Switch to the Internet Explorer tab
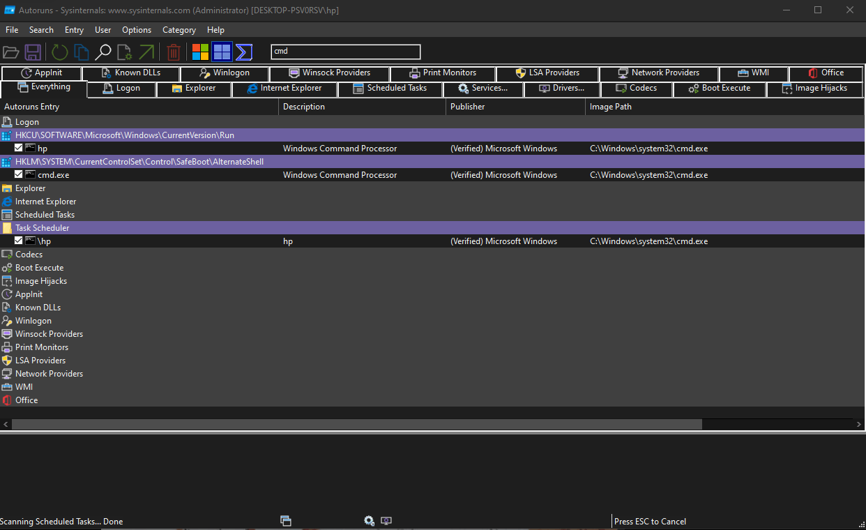This screenshot has width=866, height=530. point(284,89)
